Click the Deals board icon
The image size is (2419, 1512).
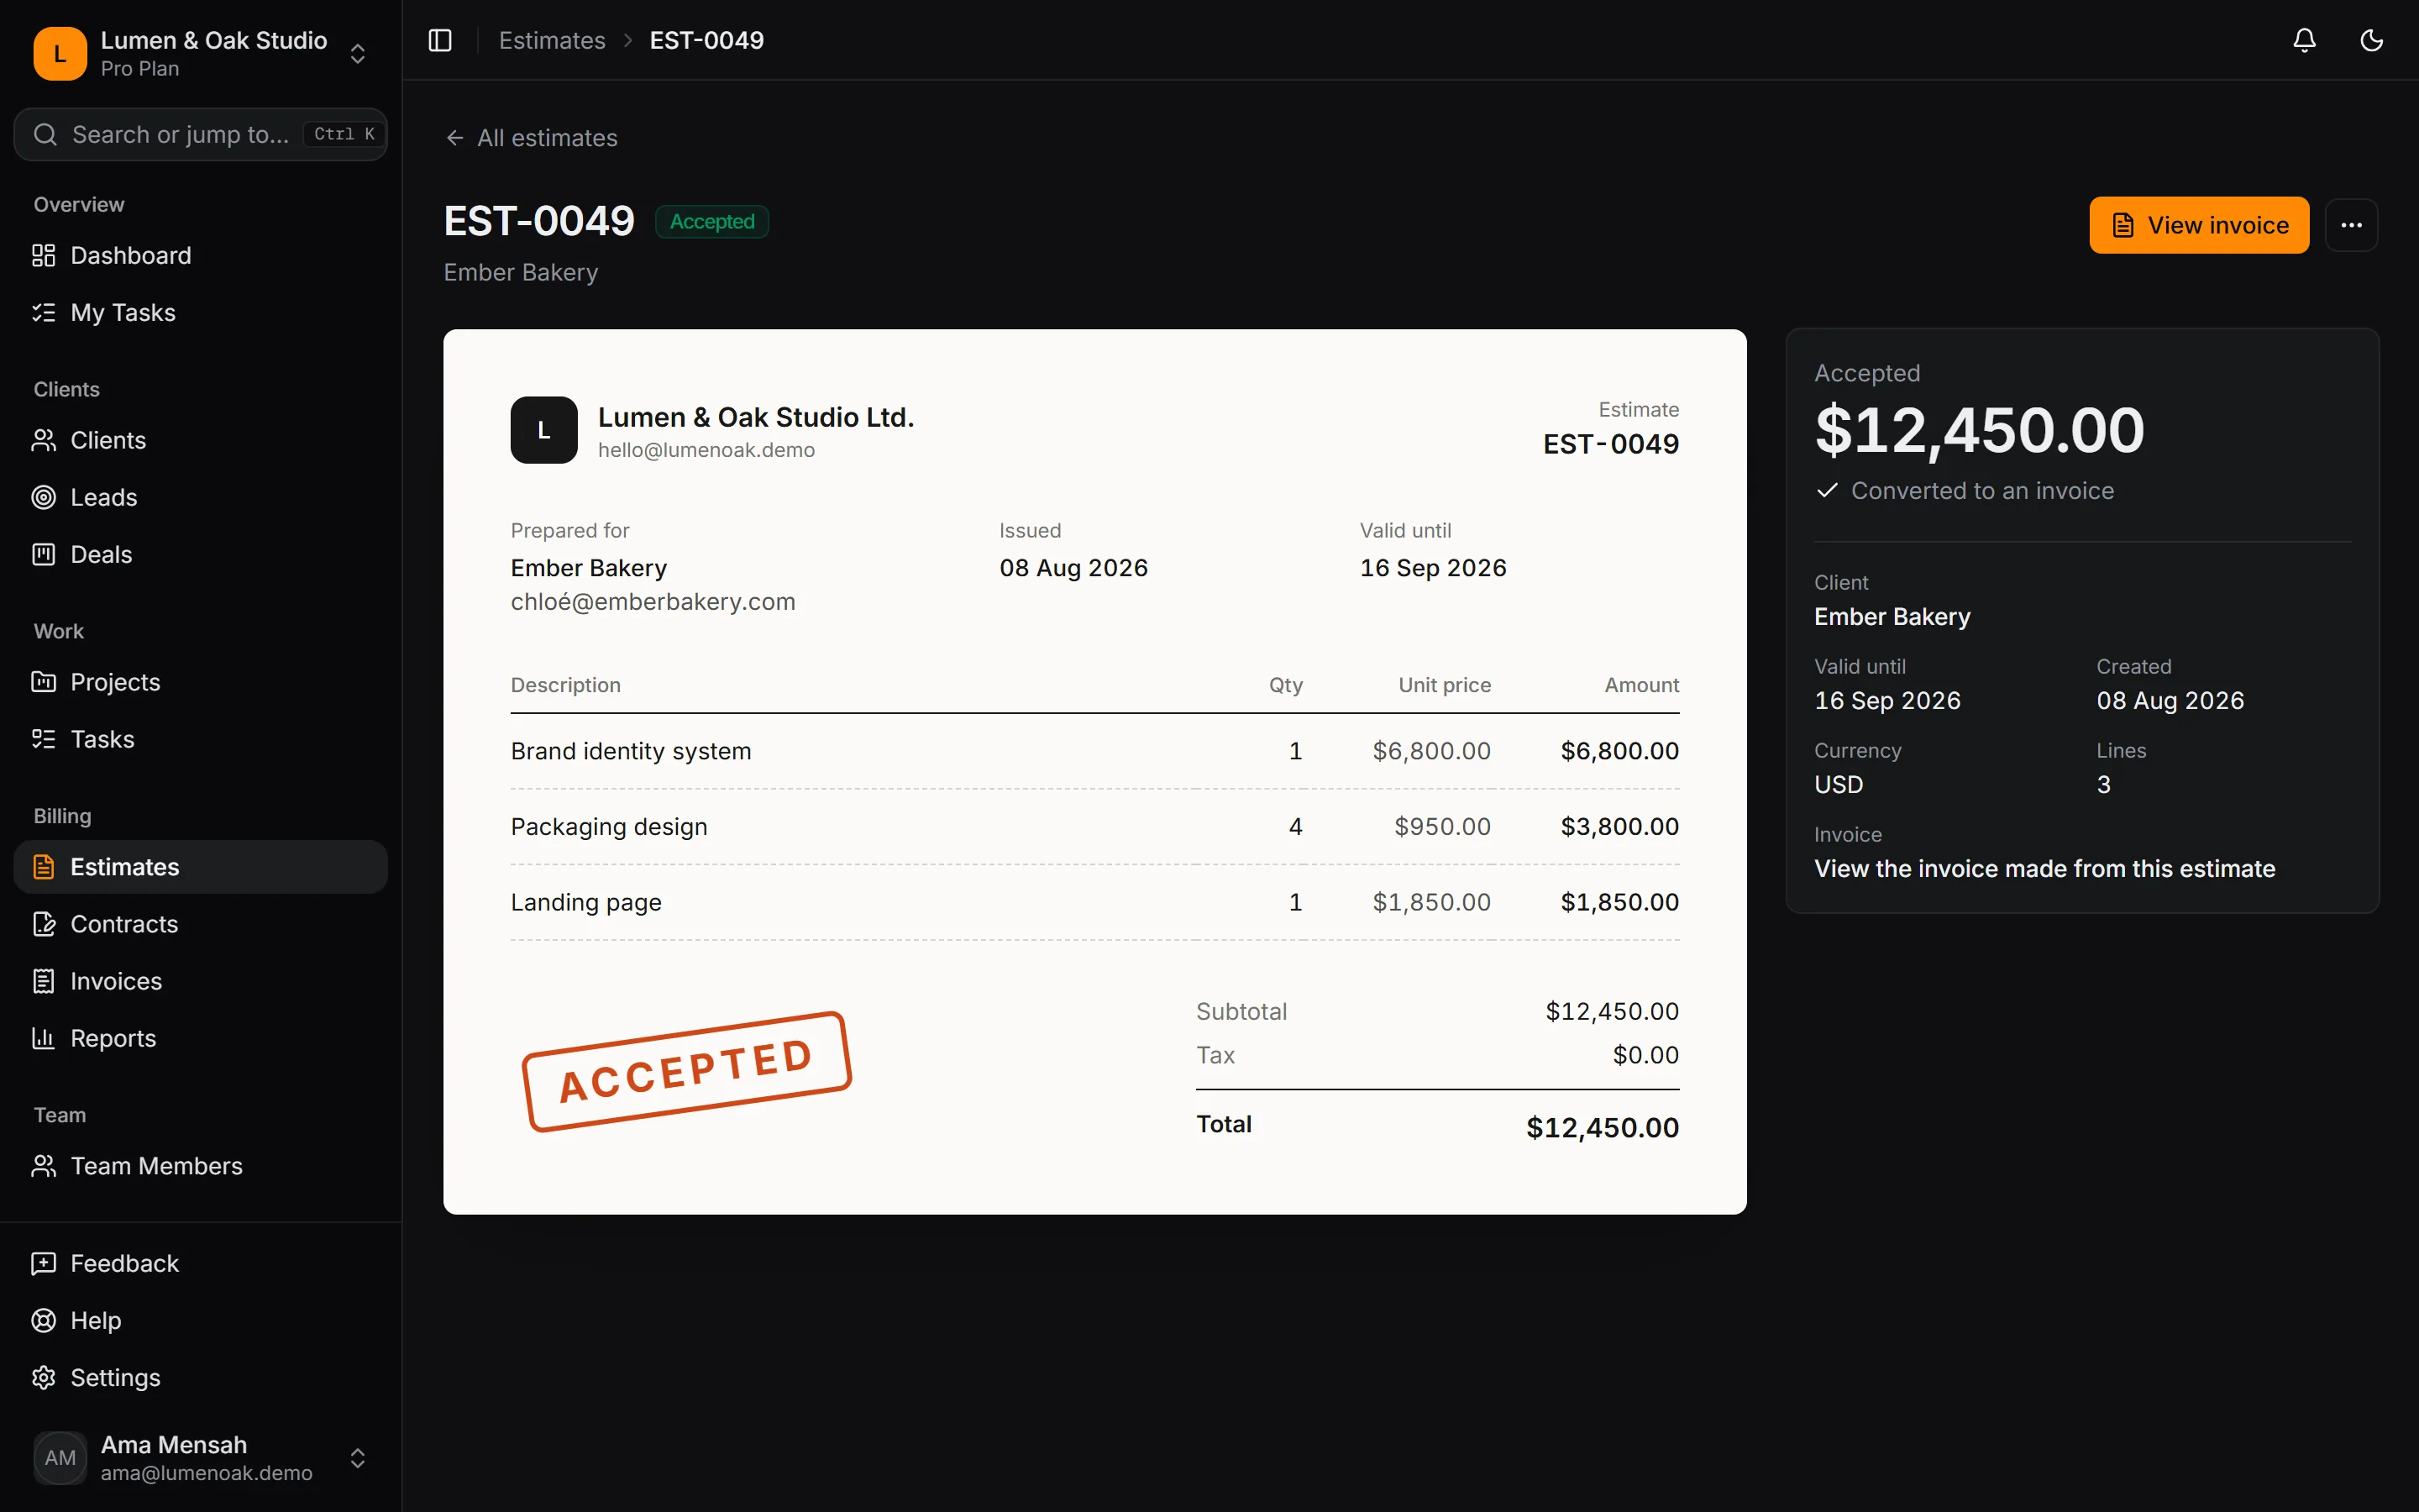[44, 554]
